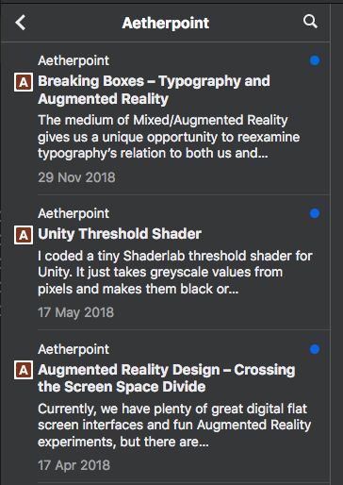
Task: Click the feed icon beside Unity Threshold Shader
Action: (24, 235)
